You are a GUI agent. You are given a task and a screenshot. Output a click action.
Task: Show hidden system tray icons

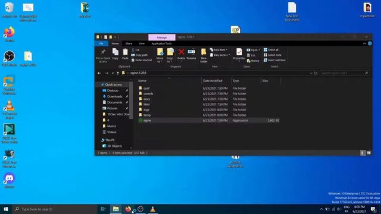321,209
